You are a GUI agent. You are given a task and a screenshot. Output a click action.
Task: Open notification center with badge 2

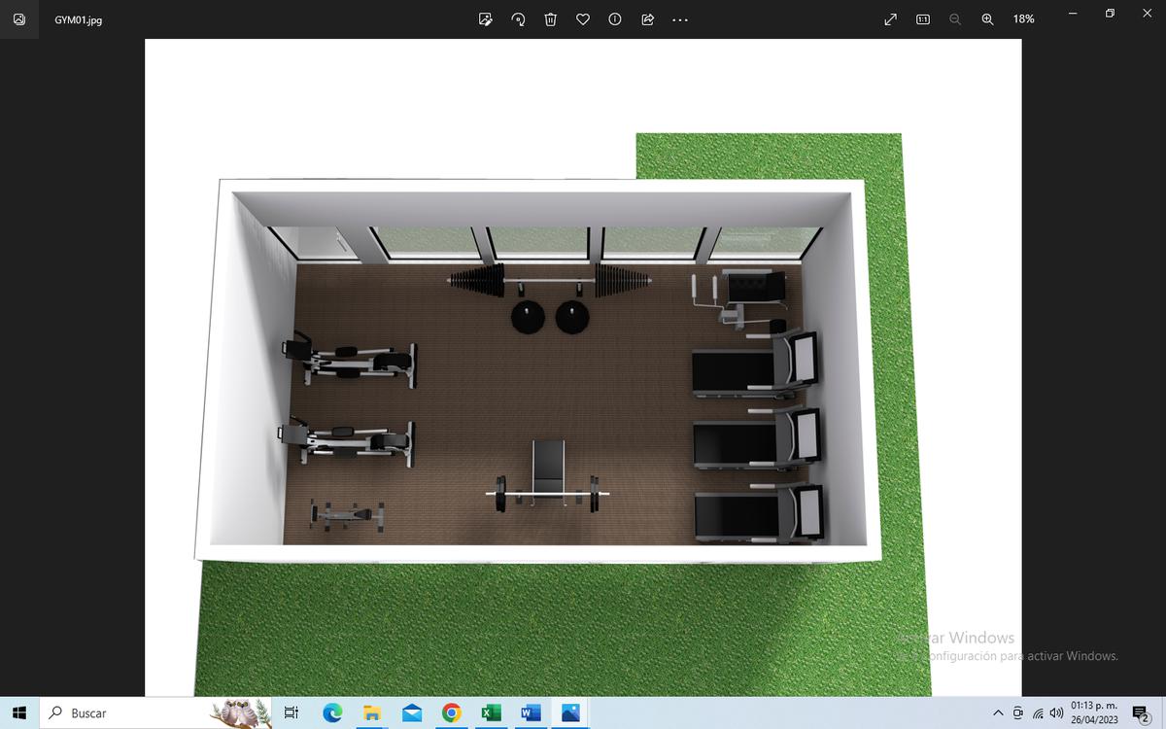(1141, 714)
